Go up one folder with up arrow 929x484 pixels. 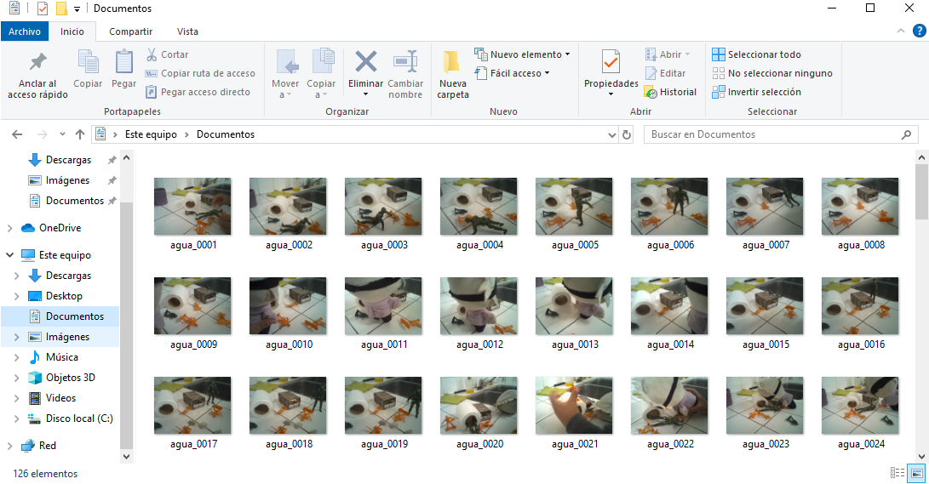80,134
